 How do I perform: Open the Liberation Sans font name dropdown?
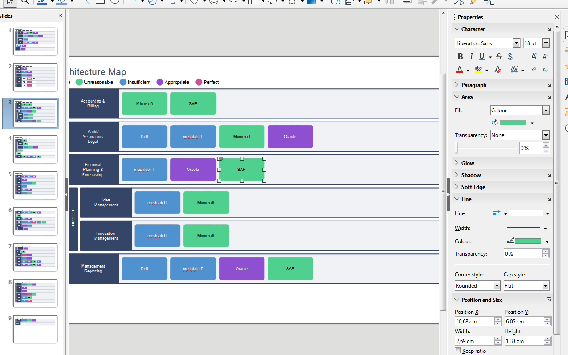pyautogui.click(x=516, y=43)
